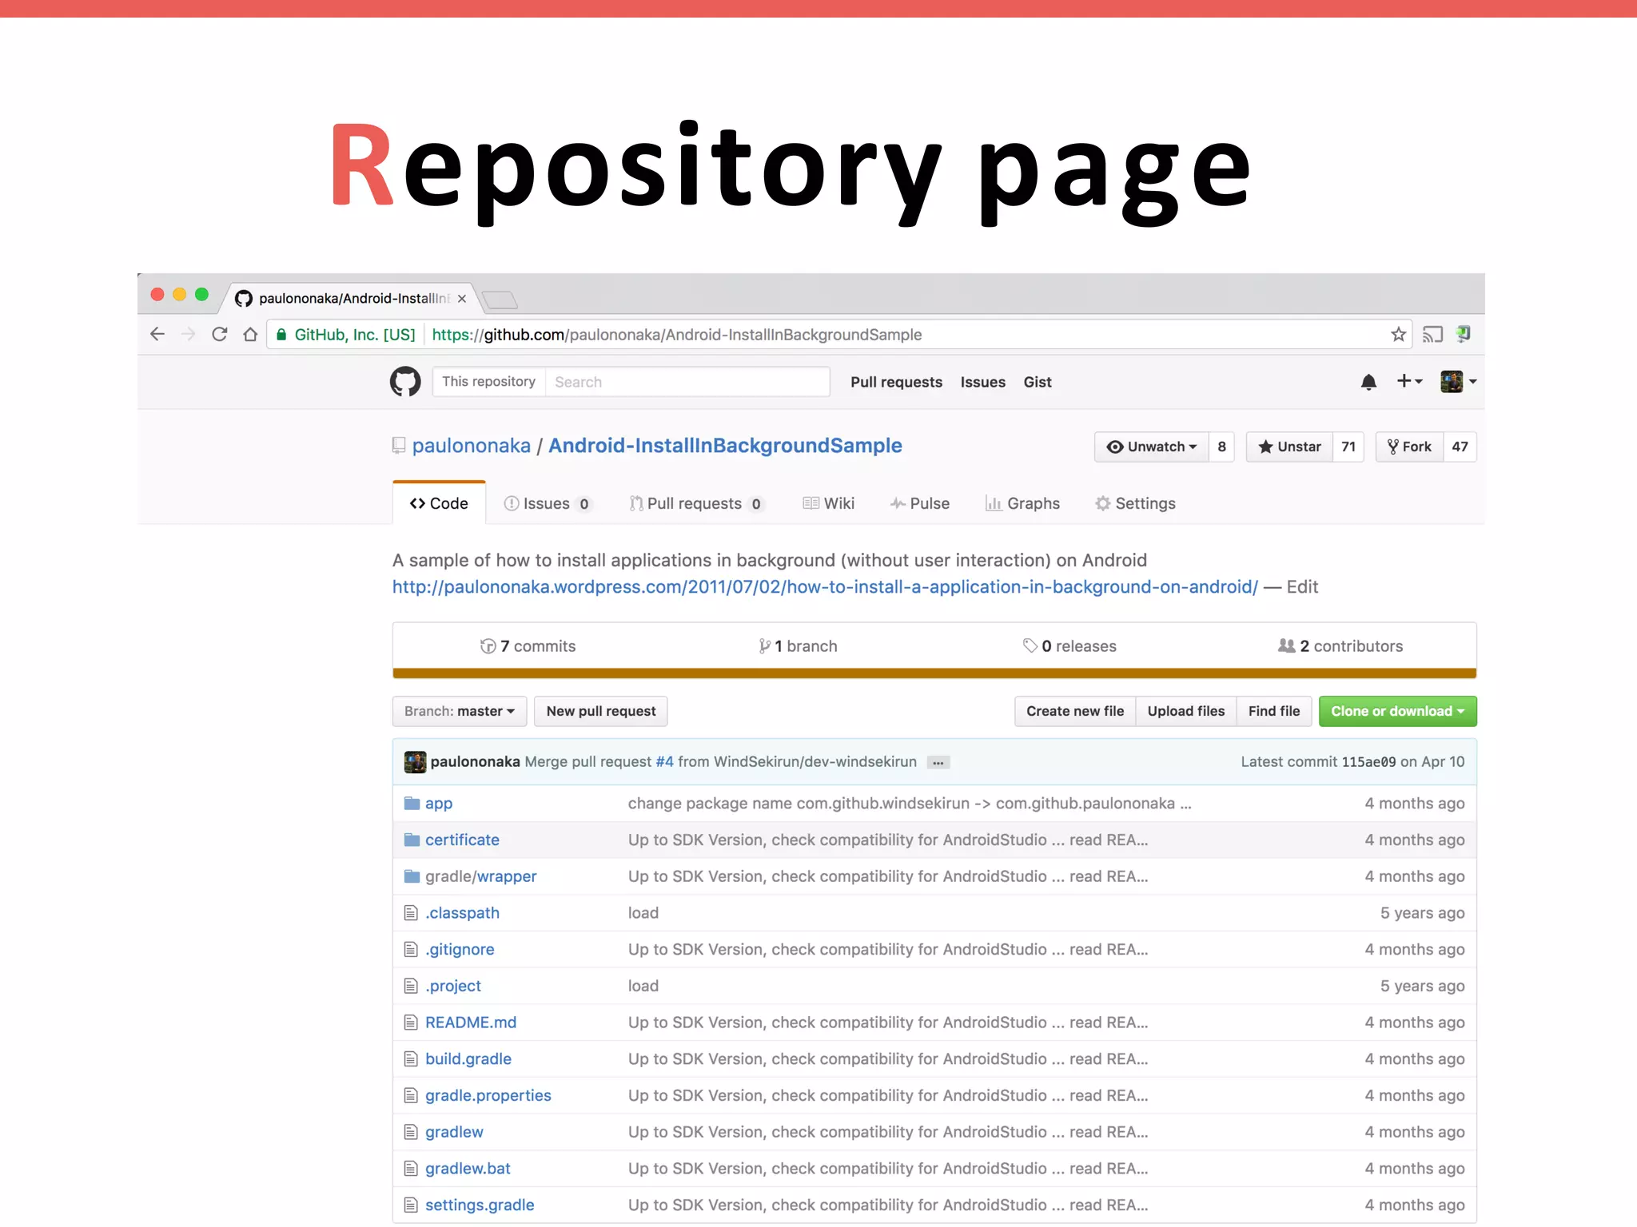Switch to the Pulse tab
The height and width of the screenshot is (1227, 1637).
[x=919, y=503]
